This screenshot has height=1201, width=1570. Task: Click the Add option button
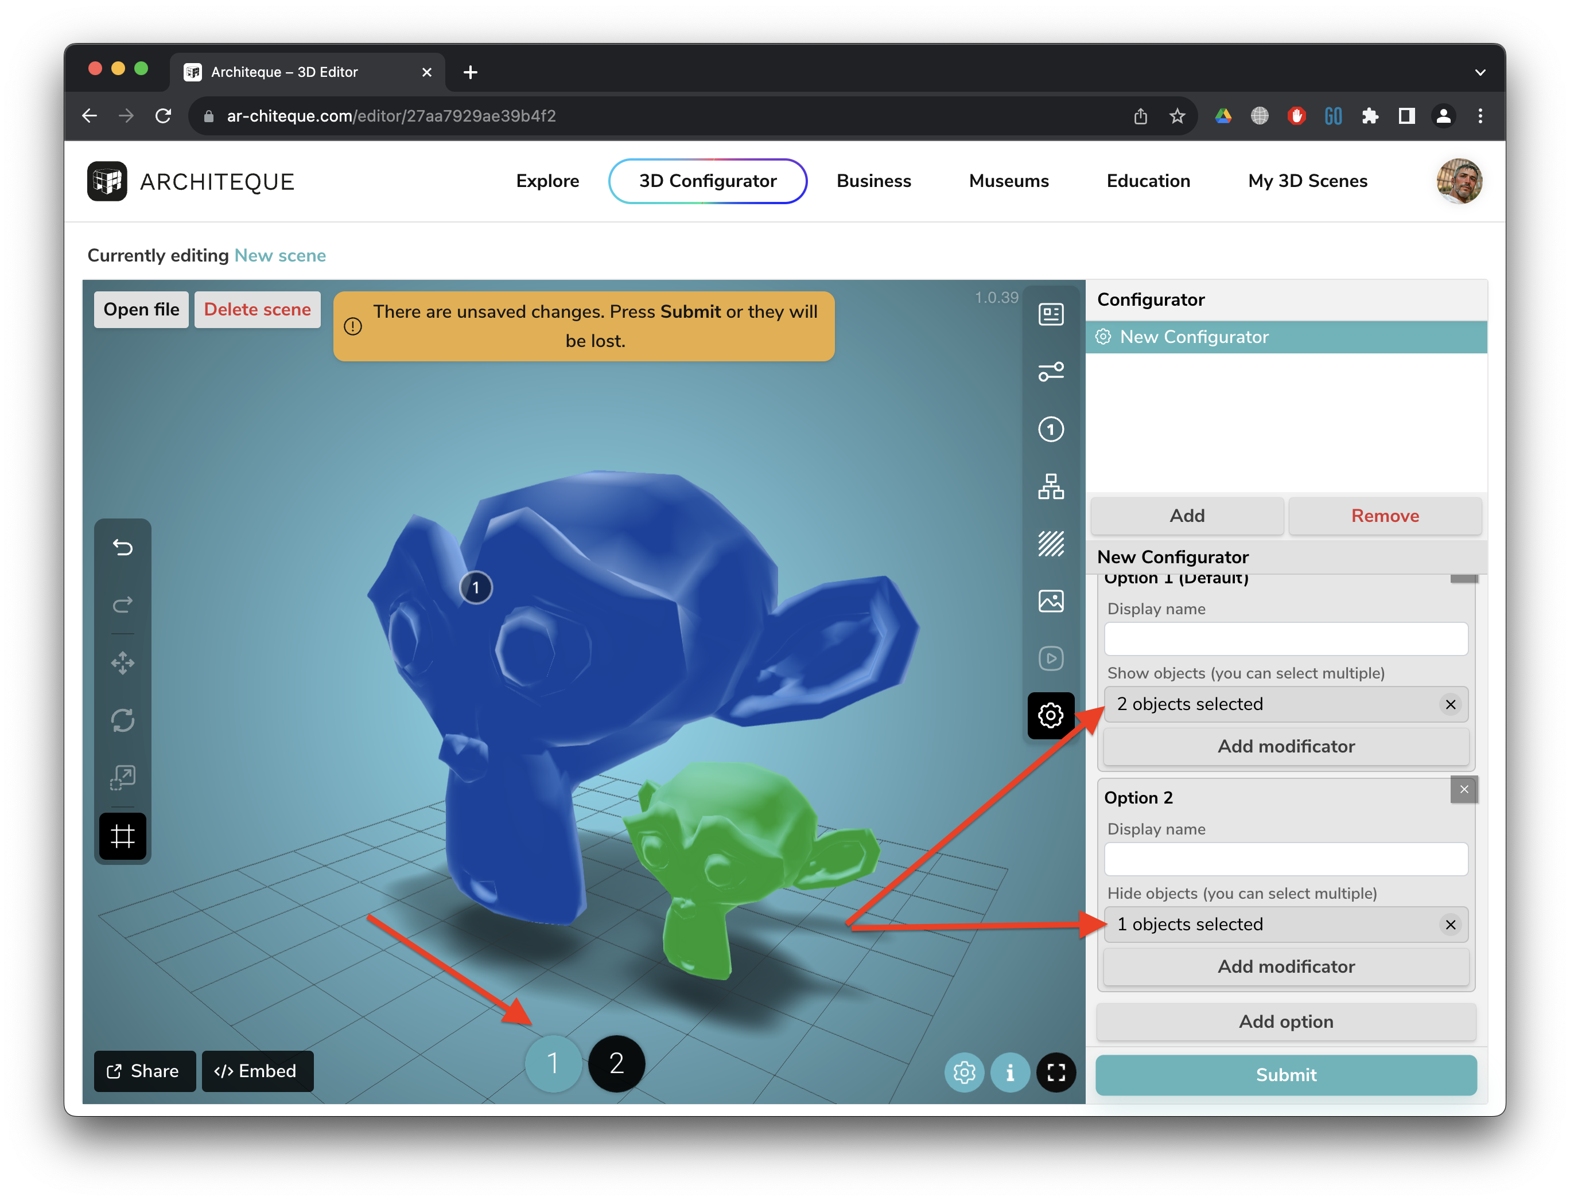[1285, 1021]
